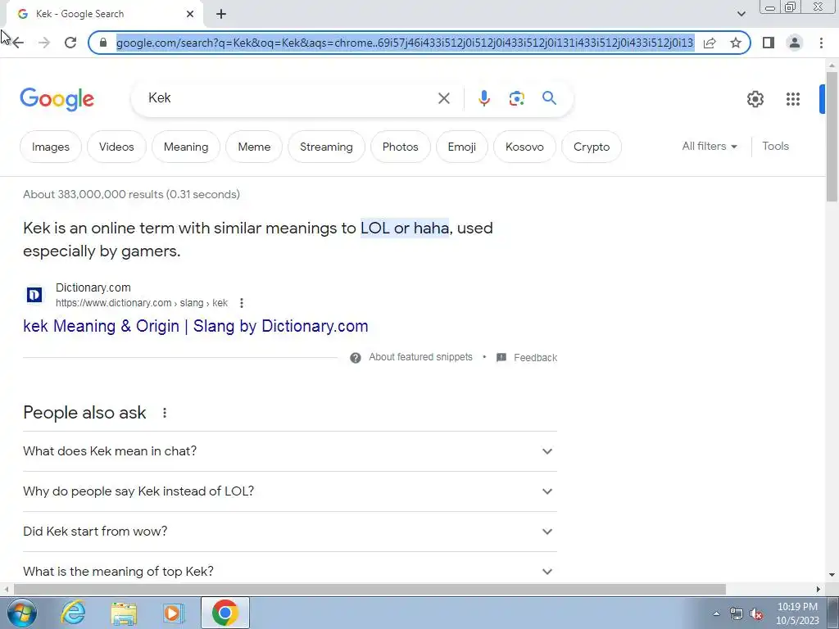
Task: Open the Google apps grid
Action: tap(792, 99)
